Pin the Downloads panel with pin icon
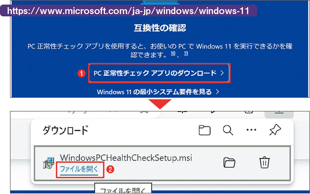Image resolution: width=310 pixels, height=194 pixels. (275, 130)
